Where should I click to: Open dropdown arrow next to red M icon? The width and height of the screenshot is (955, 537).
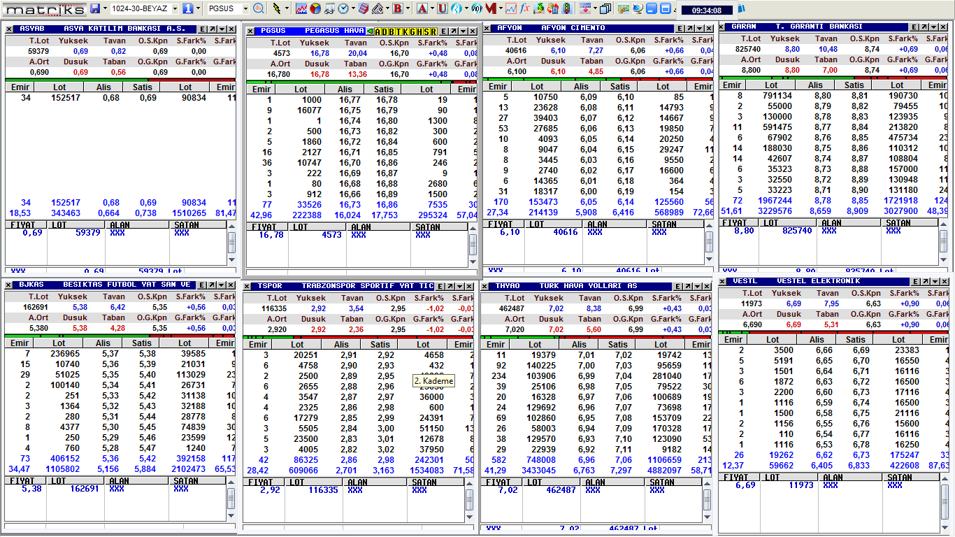tap(500, 9)
